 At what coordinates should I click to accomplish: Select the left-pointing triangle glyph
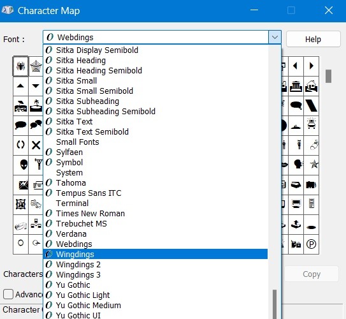coord(296,66)
